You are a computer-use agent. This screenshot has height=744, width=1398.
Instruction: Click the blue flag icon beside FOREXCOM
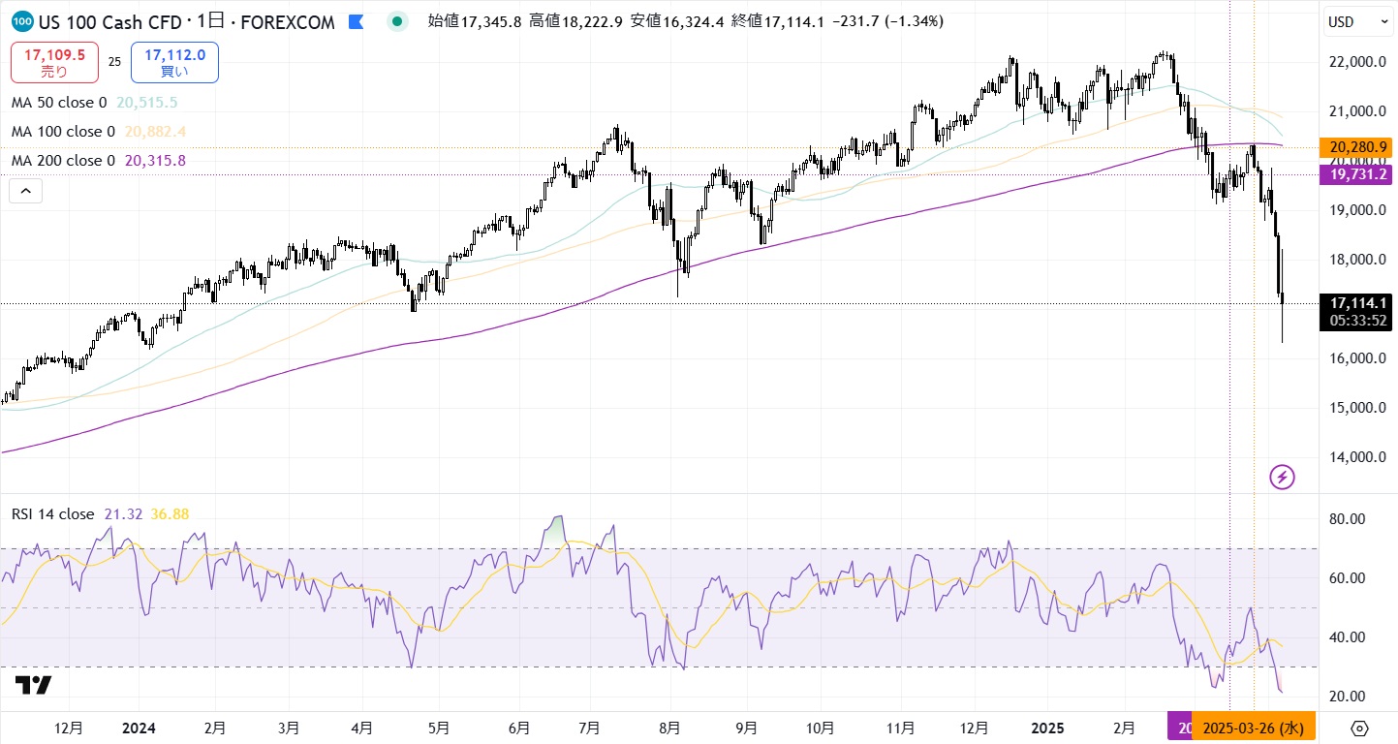357,21
